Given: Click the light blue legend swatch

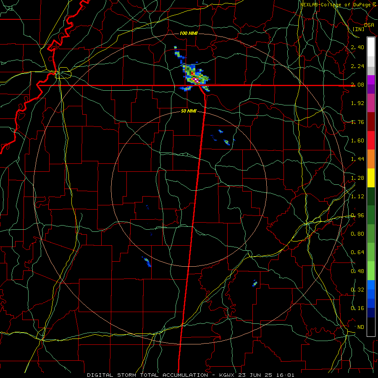Looking at the screenshot, I should pos(371,285).
